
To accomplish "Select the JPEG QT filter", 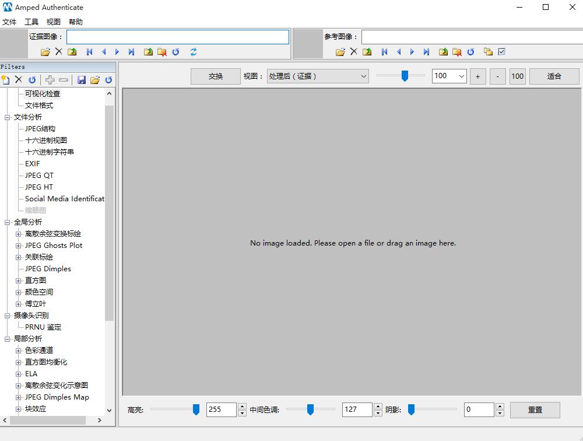I will tap(39, 175).
